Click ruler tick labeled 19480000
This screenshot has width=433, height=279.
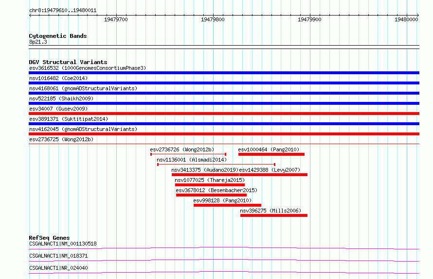point(406,19)
